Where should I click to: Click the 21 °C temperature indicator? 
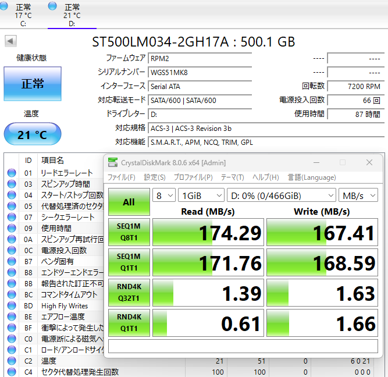coord(33,134)
